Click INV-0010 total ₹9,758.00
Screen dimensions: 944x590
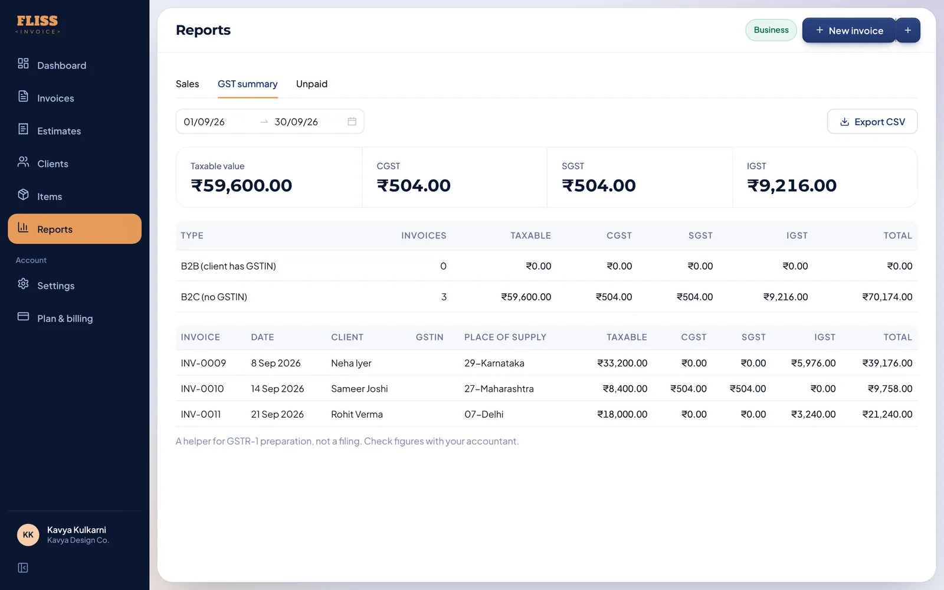[890, 389]
